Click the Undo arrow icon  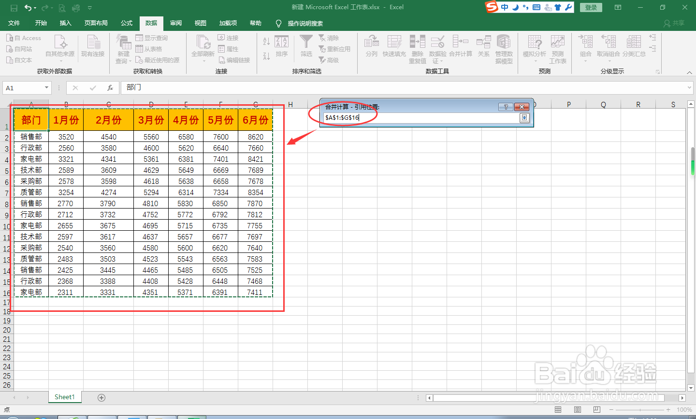coord(29,8)
